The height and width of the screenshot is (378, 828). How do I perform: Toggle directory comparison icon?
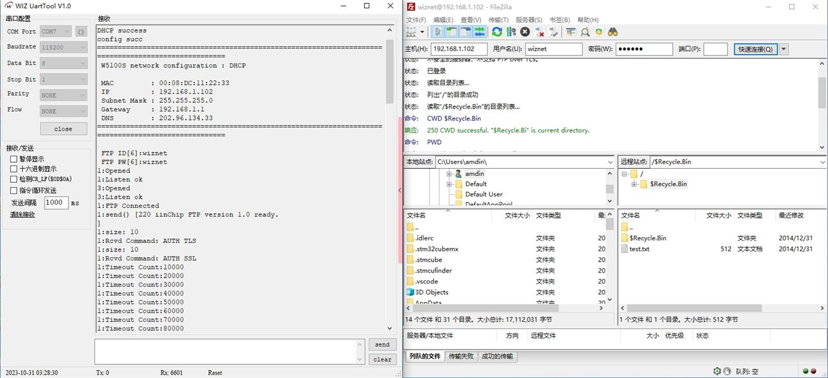point(585,32)
